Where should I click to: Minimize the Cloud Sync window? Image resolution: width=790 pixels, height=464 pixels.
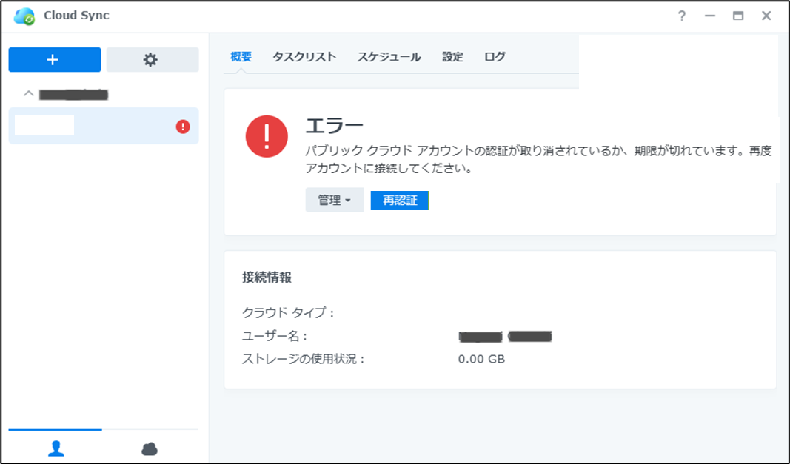pos(710,16)
